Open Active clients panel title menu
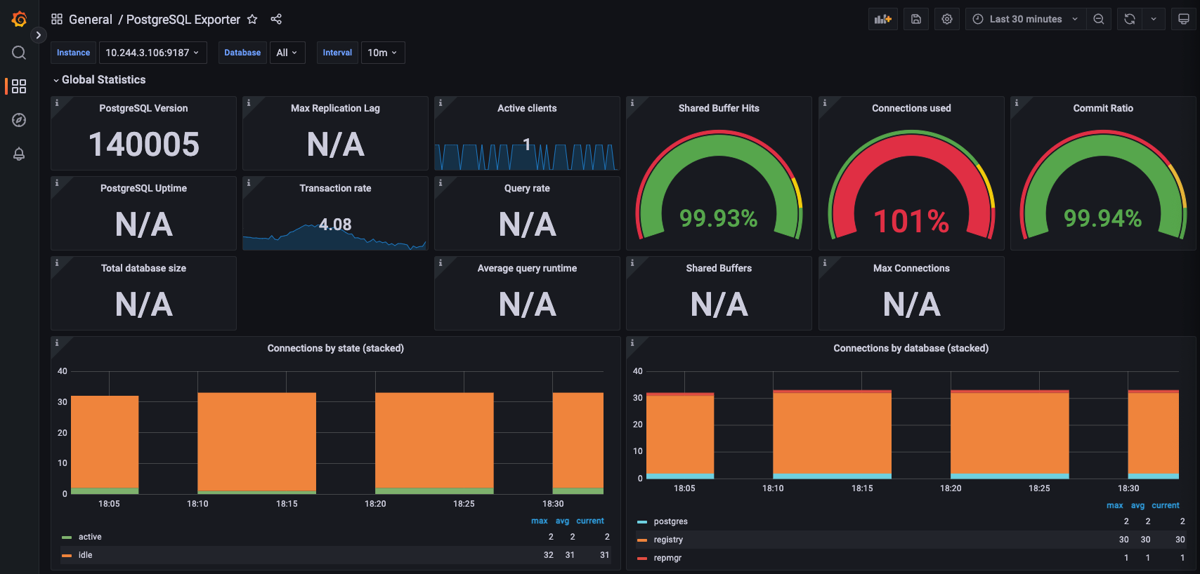Screen dimensions: 1200x574 point(527,108)
